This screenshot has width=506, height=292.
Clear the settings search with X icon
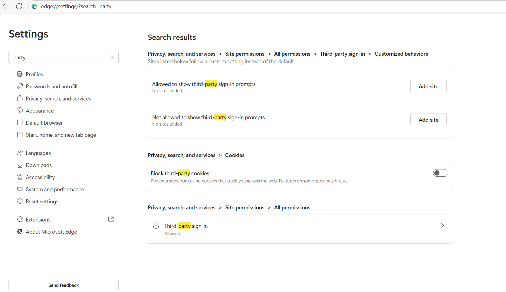pos(112,57)
